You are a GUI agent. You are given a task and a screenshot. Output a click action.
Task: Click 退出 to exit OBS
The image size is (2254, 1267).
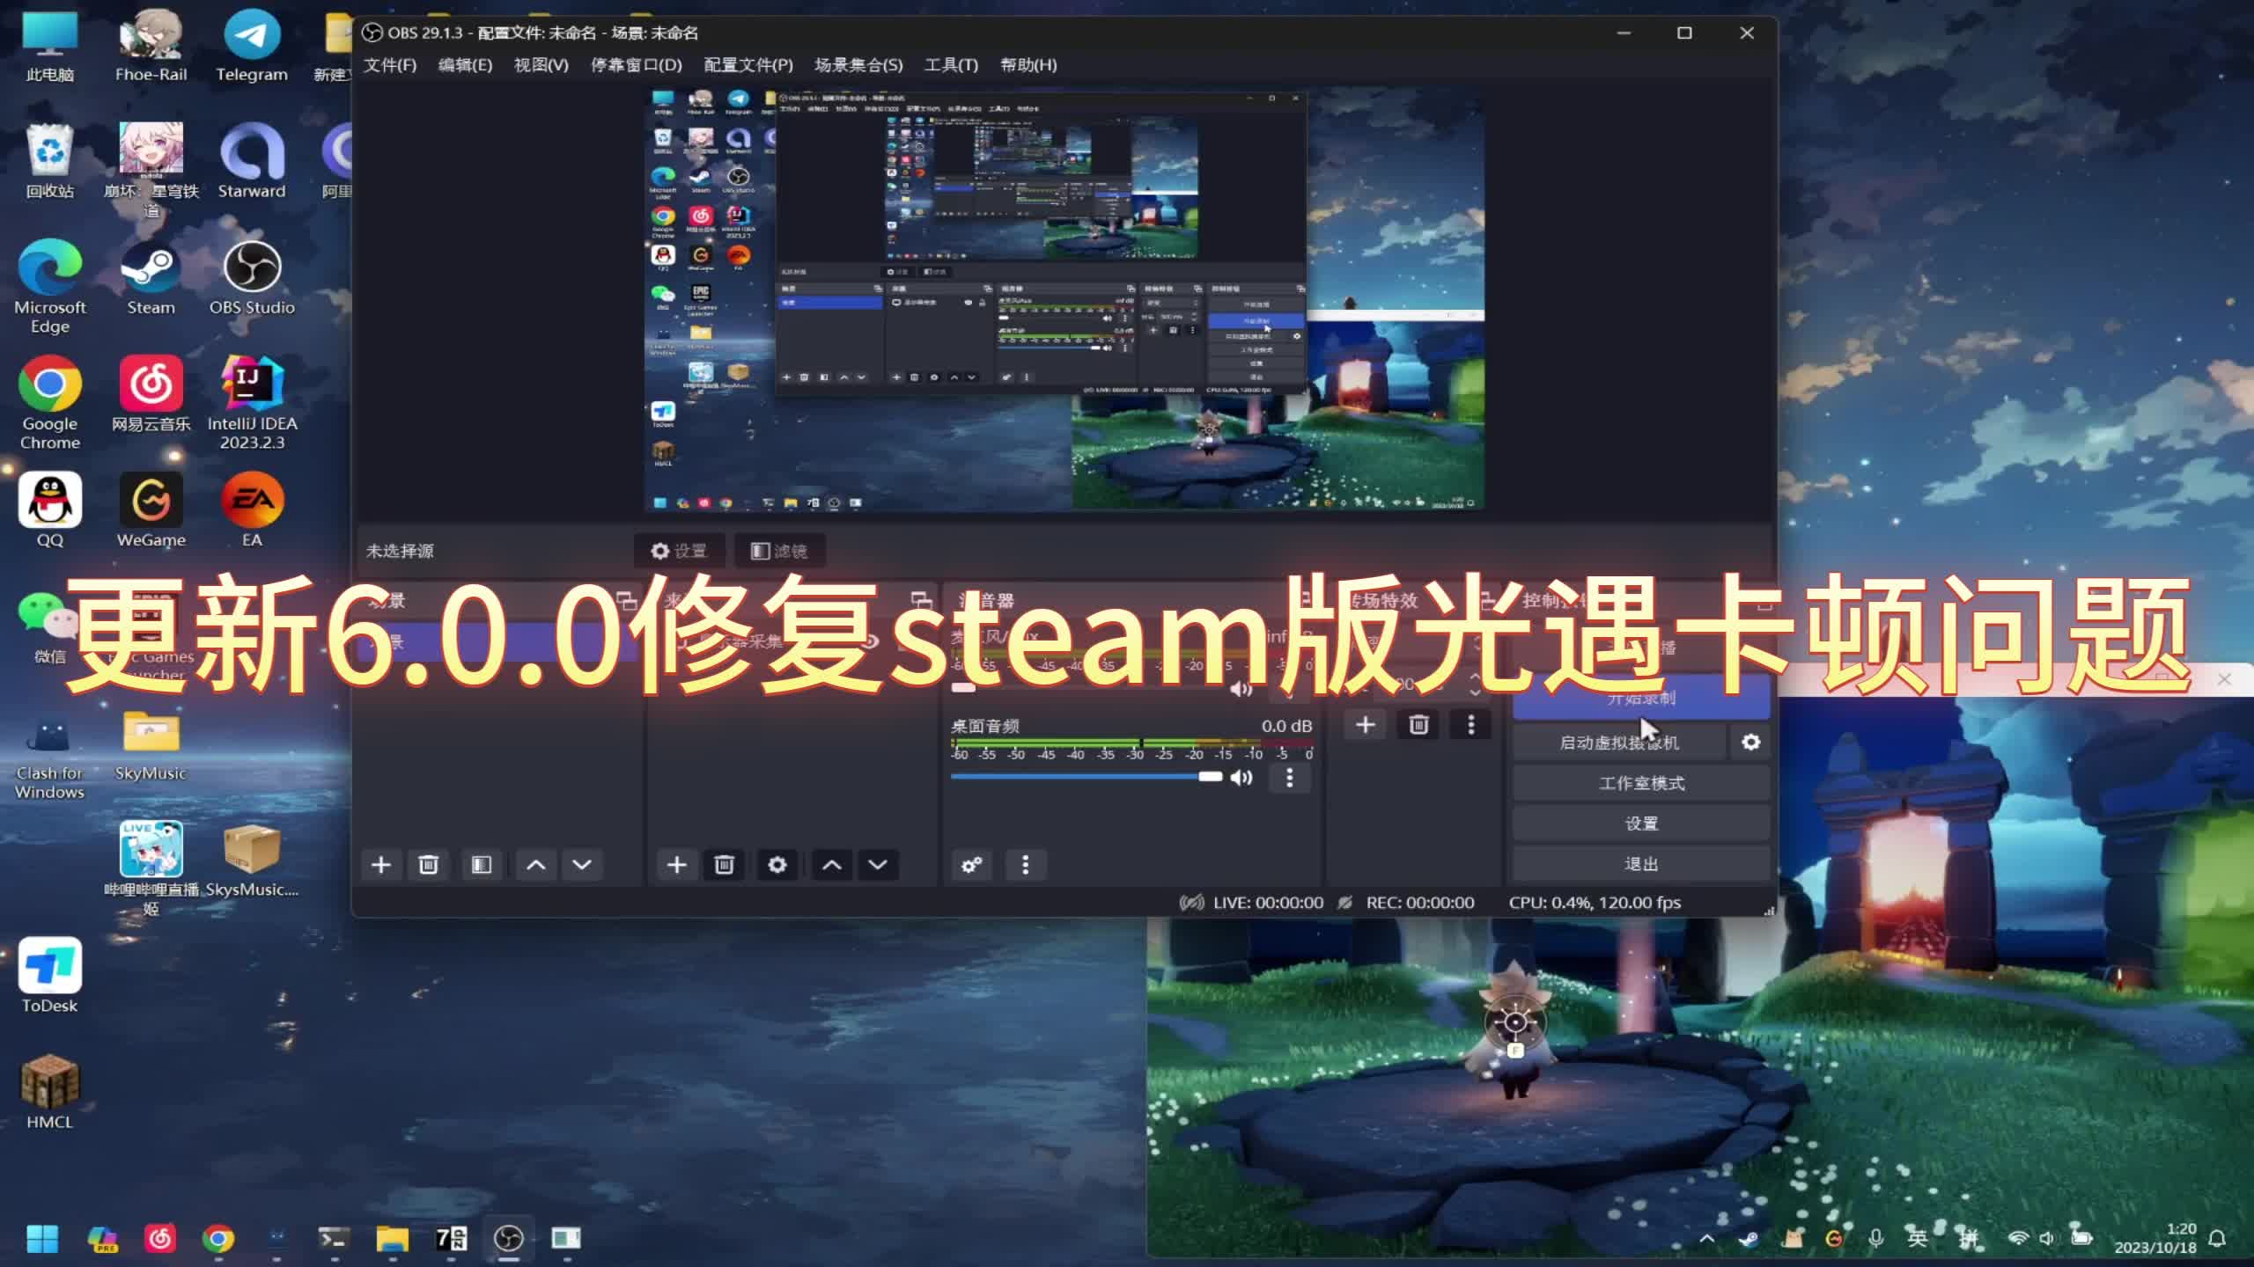[x=1641, y=864]
